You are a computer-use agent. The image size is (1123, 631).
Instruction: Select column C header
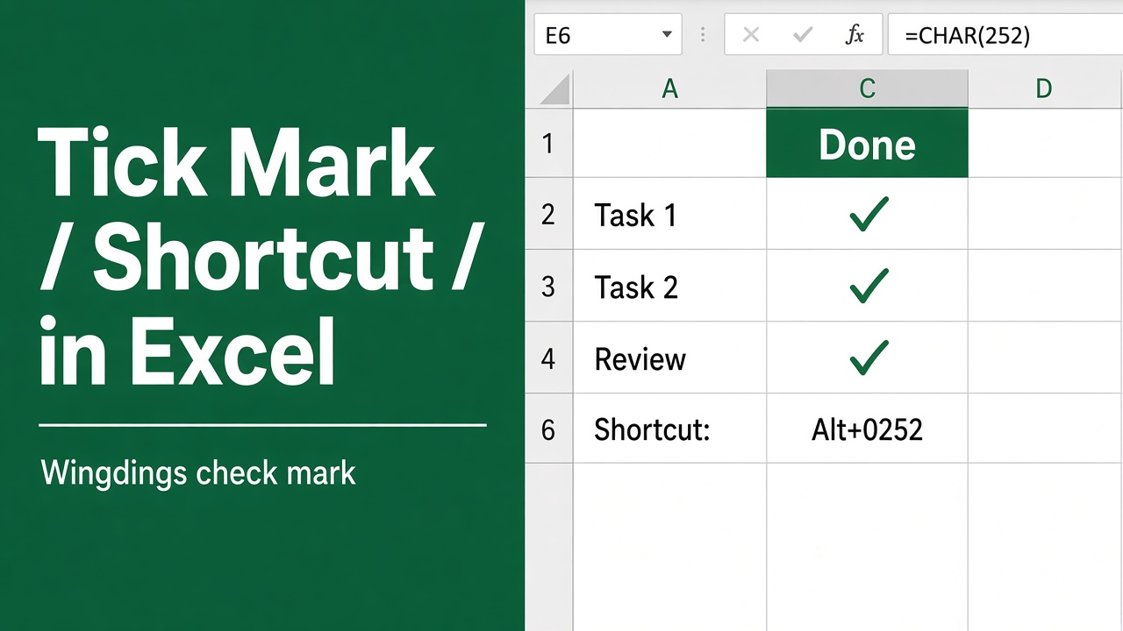[867, 89]
